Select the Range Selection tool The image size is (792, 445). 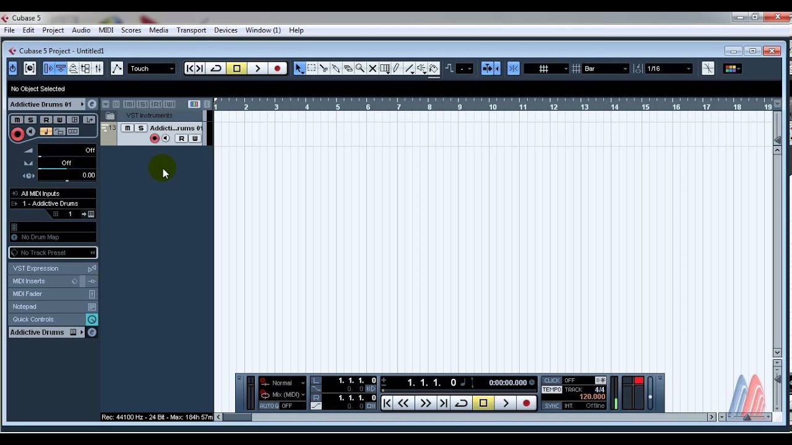[312, 69]
